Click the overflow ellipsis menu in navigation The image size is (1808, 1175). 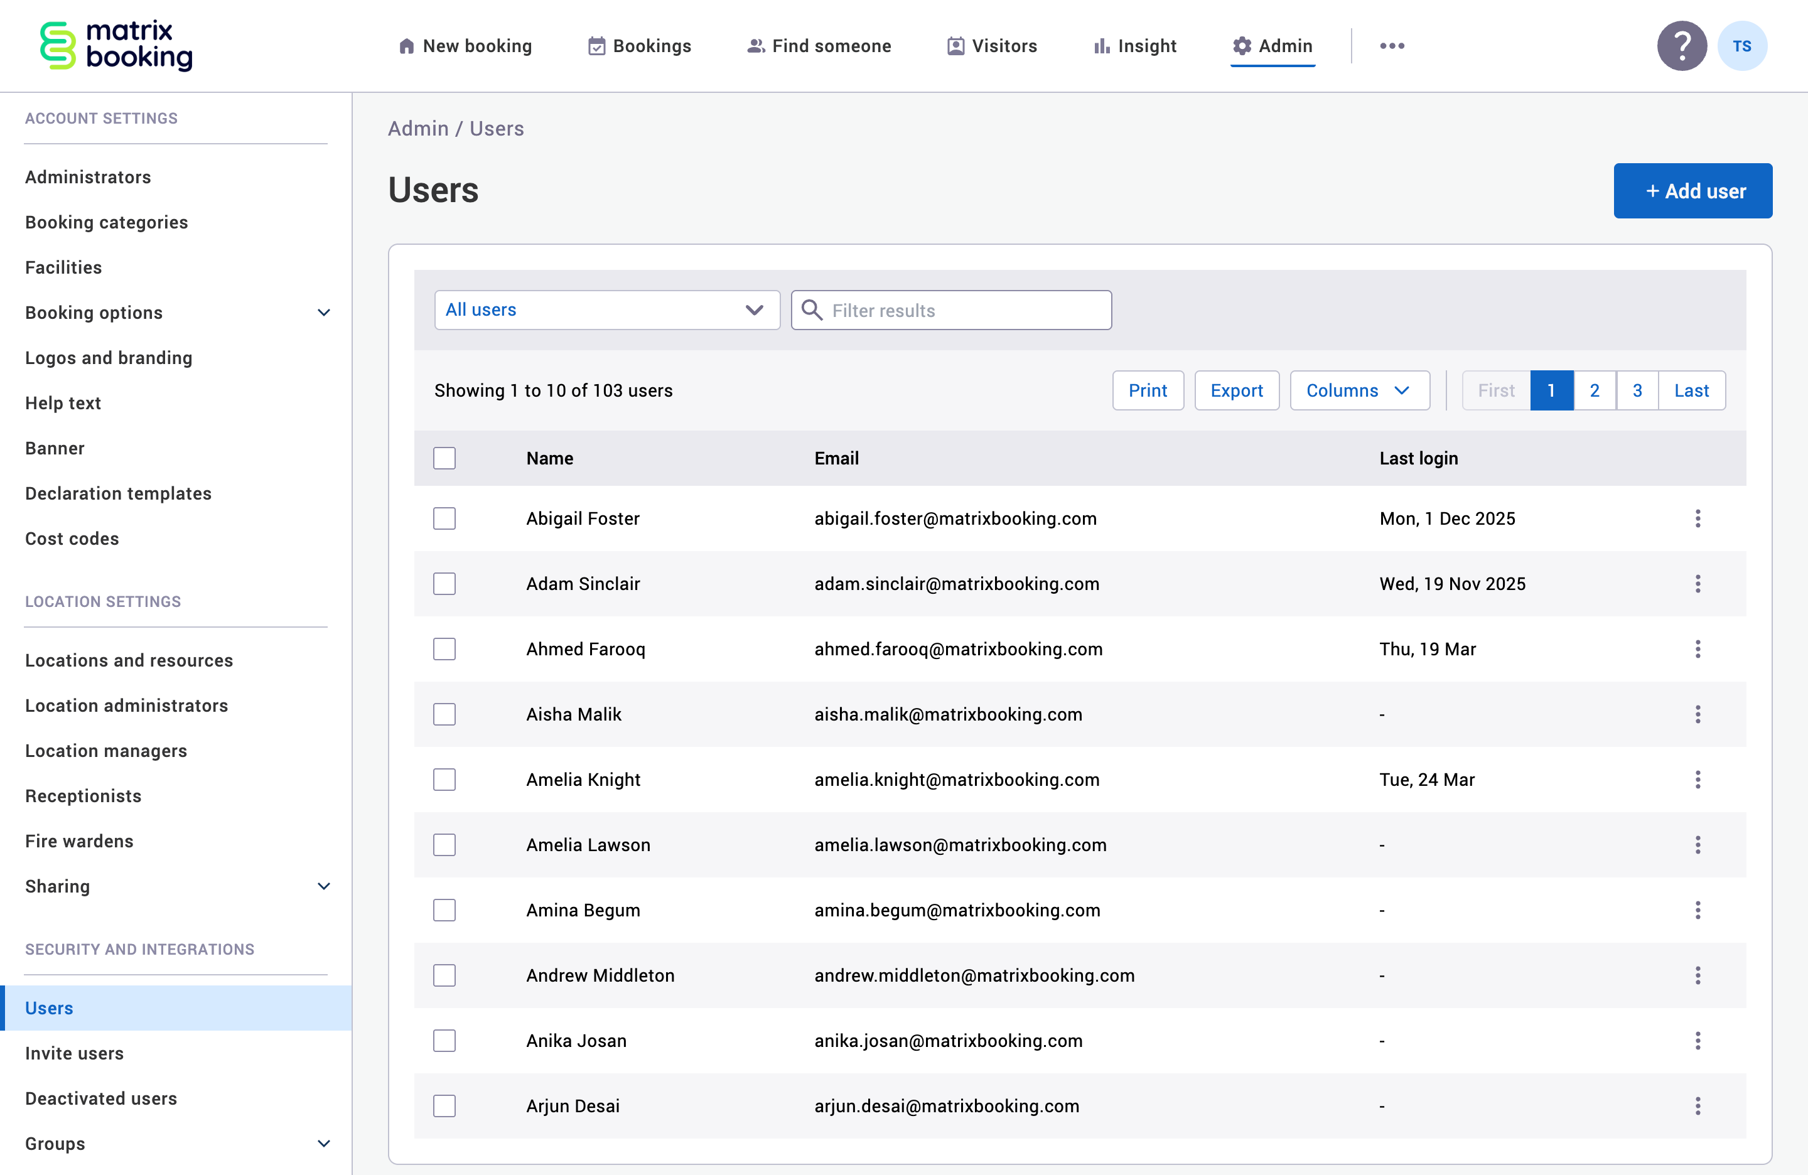(1392, 46)
